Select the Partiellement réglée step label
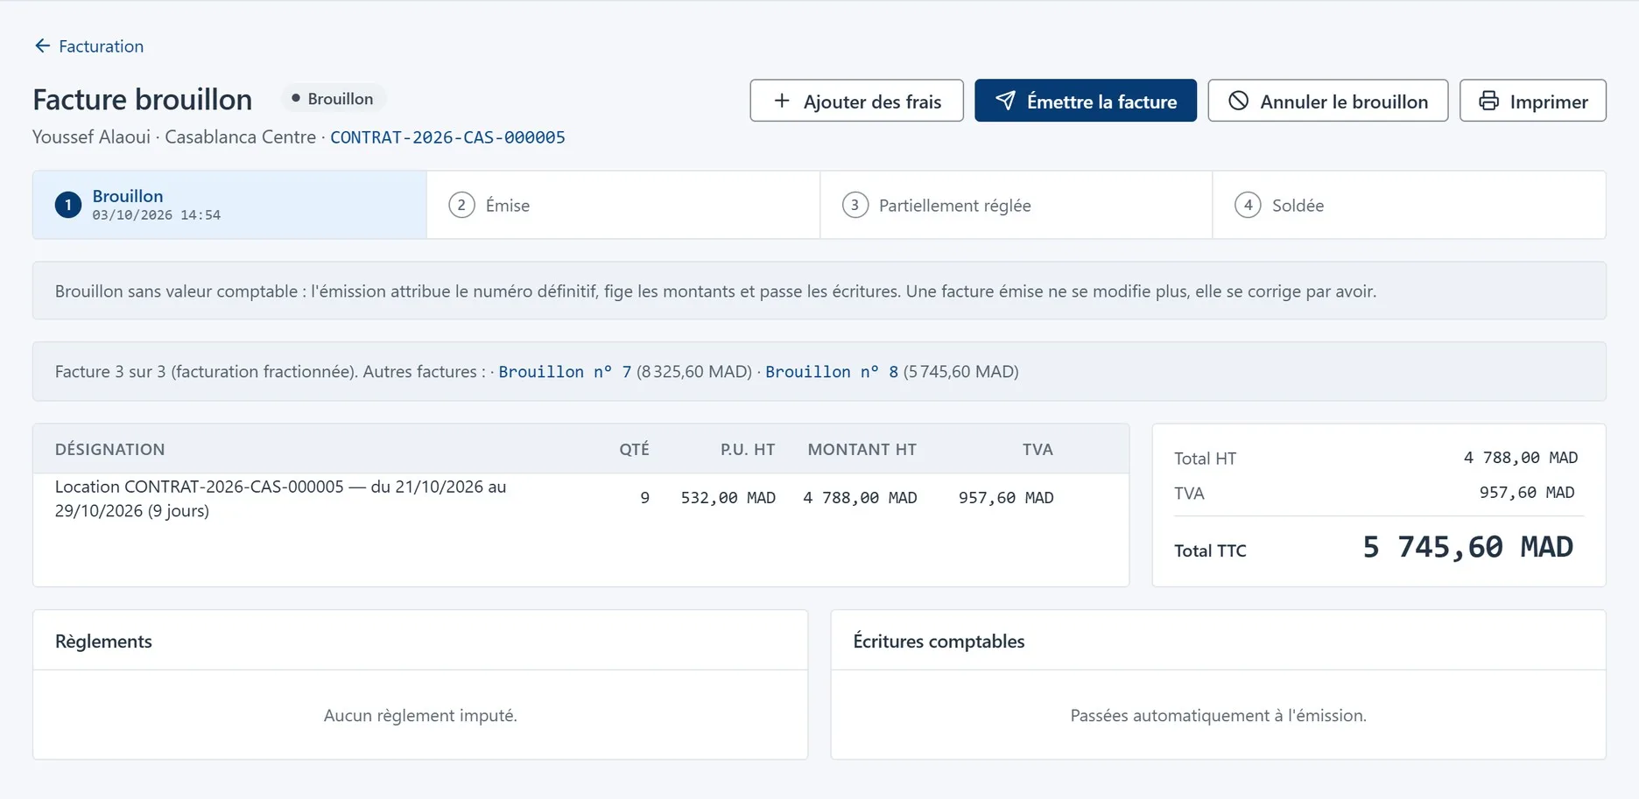The width and height of the screenshot is (1639, 799). [x=955, y=206]
